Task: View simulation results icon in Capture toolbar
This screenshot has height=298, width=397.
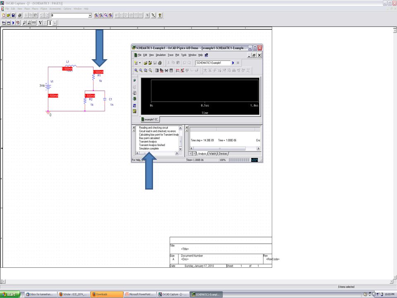Action: pyautogui.click(x=18, y=23)
